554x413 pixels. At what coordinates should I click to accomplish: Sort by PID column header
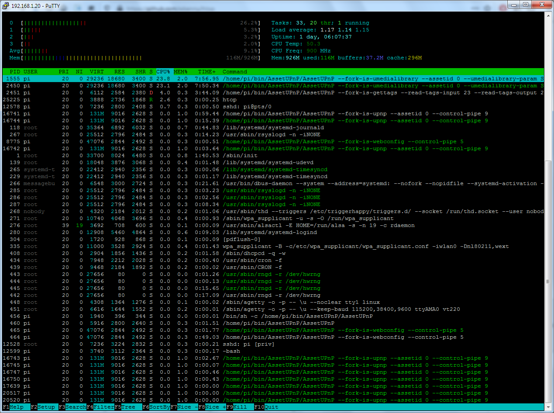coord(15,72)
